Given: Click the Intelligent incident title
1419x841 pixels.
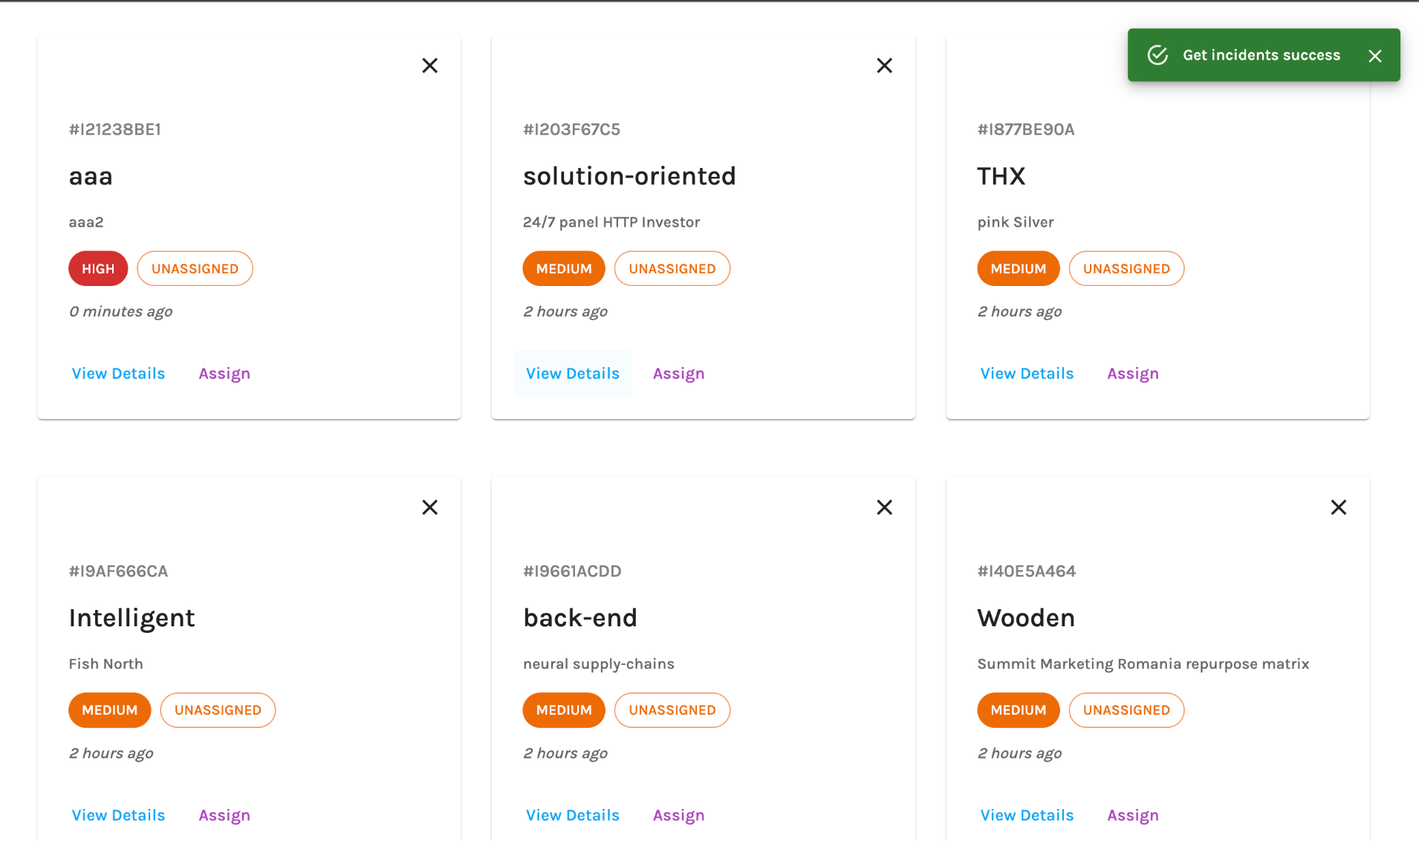Looking at the screenshot, I should (131, 618).
